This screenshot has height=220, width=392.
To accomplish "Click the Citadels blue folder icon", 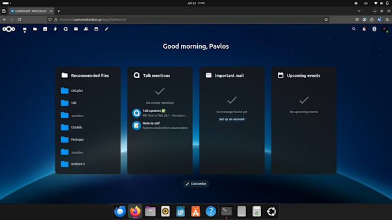I will (65, 127).
